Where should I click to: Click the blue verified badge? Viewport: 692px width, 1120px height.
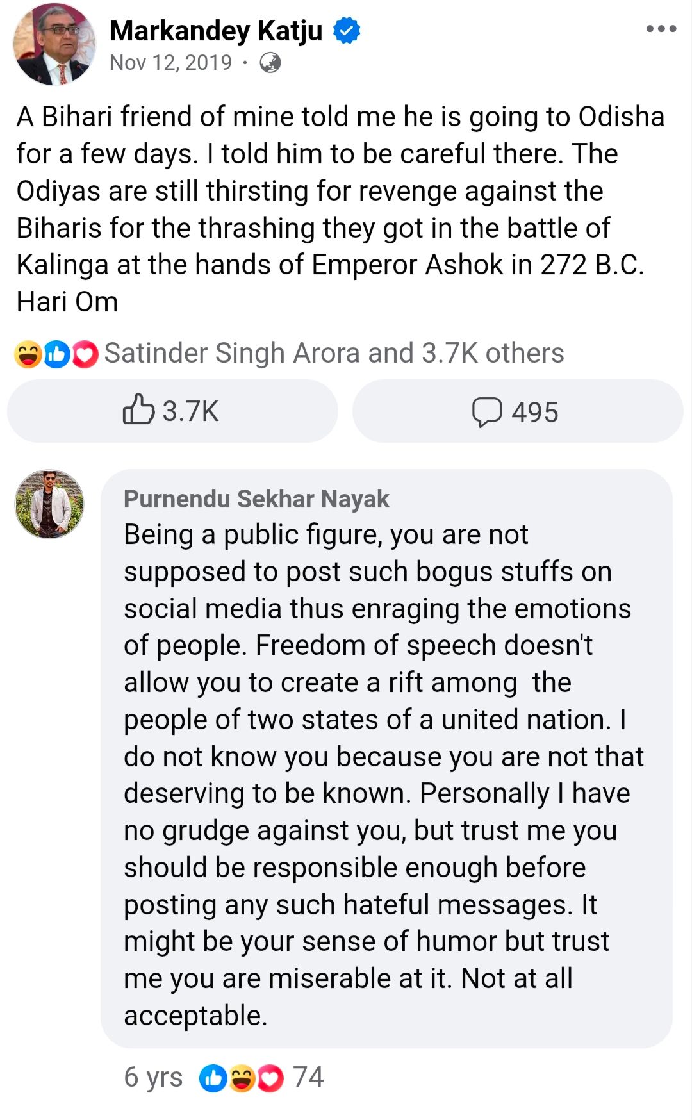click(347, 31)
